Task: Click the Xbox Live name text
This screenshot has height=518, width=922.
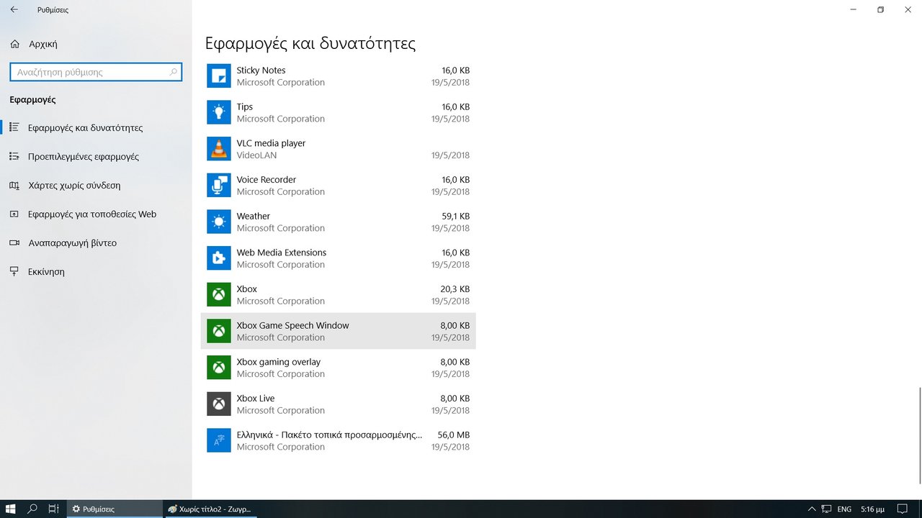Action: coord(256,398)
